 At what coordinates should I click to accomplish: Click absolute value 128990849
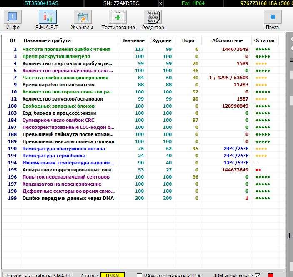click(x=235, y=106)
